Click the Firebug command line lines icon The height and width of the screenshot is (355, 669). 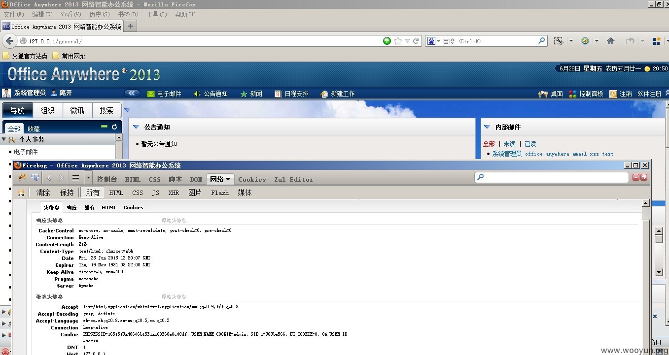(75, 178)
